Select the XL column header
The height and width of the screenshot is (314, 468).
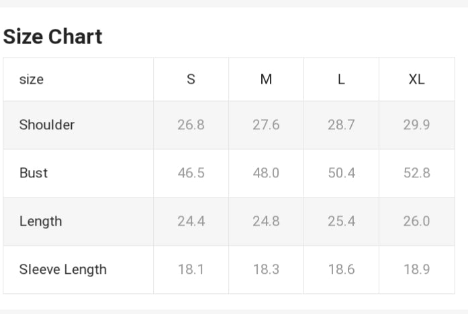416,79
